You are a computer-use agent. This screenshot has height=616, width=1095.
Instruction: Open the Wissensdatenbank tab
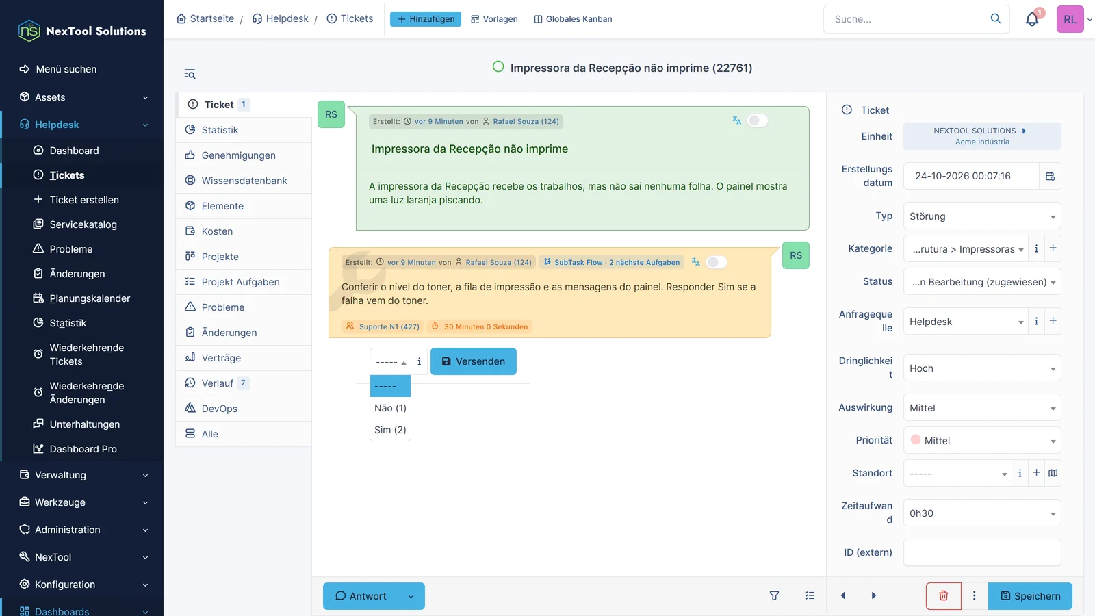pyautogui.click(x=244, y=181)
